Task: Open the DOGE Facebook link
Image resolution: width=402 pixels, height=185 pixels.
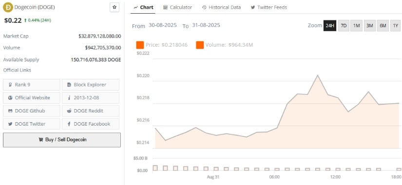Action: [x=91, y=124]
